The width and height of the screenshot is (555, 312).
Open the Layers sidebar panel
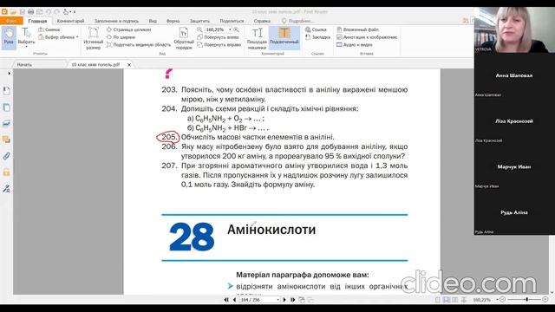coord(6,123)
